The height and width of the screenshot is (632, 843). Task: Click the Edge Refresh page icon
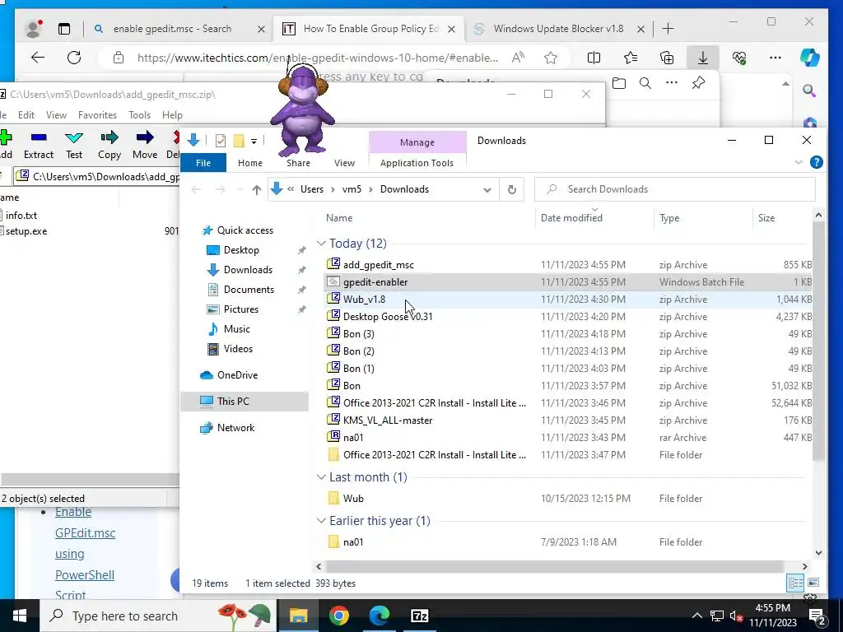[74, 58]
